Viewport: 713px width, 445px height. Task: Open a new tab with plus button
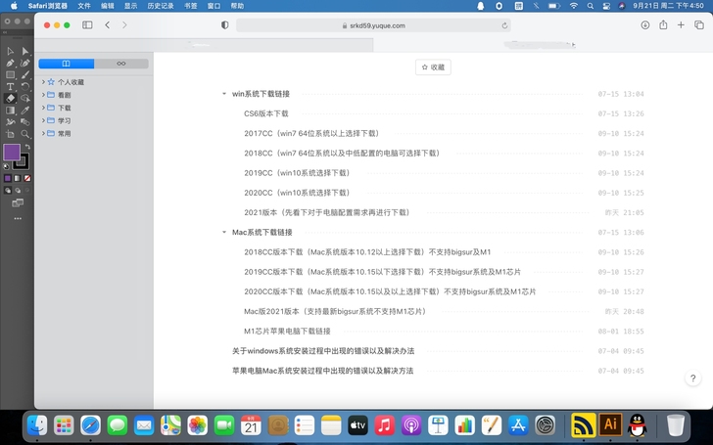click(681, 25)
